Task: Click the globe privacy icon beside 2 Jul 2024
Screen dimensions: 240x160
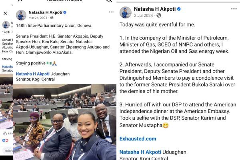Action: [159, 16]
